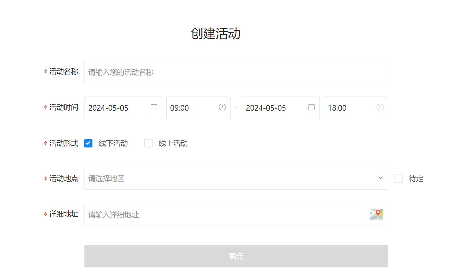
Task: Click the 活动名称 field label
Action: (x=64, y=72)
